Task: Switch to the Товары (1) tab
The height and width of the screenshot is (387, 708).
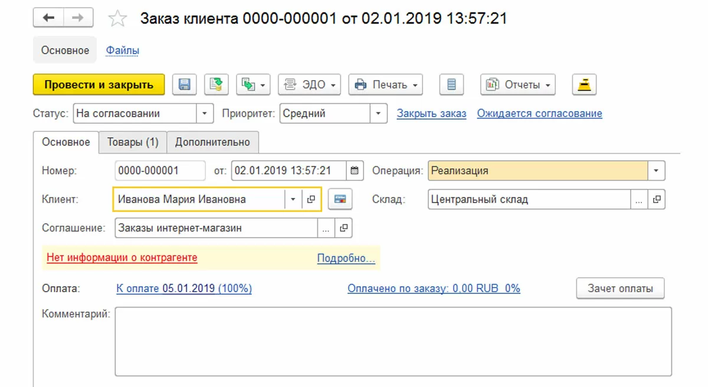Action: click(133, 142)
